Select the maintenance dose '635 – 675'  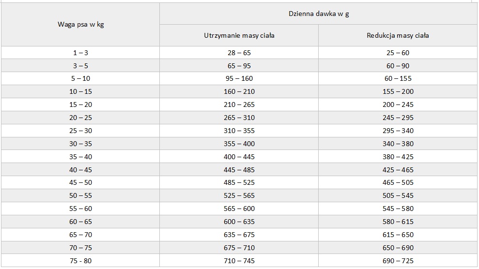pos(239,235)
